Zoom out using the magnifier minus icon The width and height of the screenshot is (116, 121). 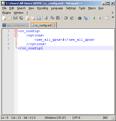pyautogui.click(x=99, y=18)
